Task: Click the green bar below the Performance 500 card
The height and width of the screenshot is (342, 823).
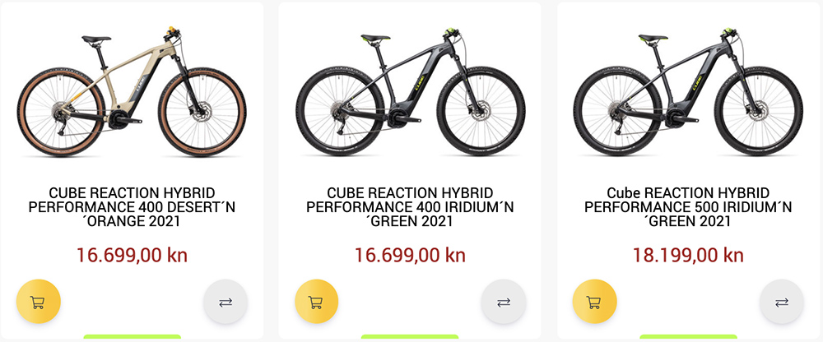Action: point(688,337)
